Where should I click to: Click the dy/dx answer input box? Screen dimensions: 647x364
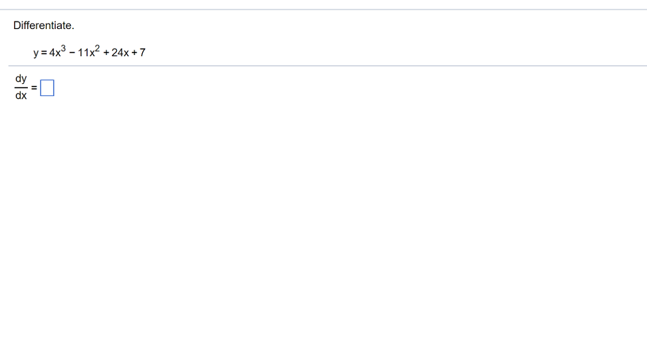coord(47,88)
